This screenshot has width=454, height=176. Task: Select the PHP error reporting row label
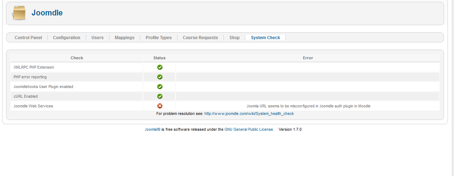point(30,77)
